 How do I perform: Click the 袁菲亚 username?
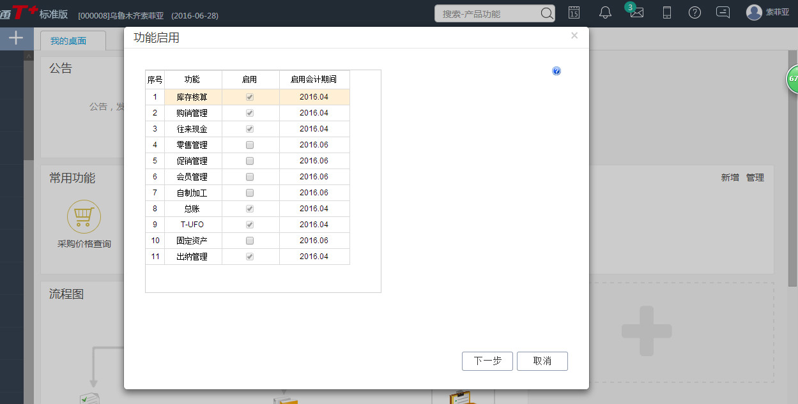(778, 12)
